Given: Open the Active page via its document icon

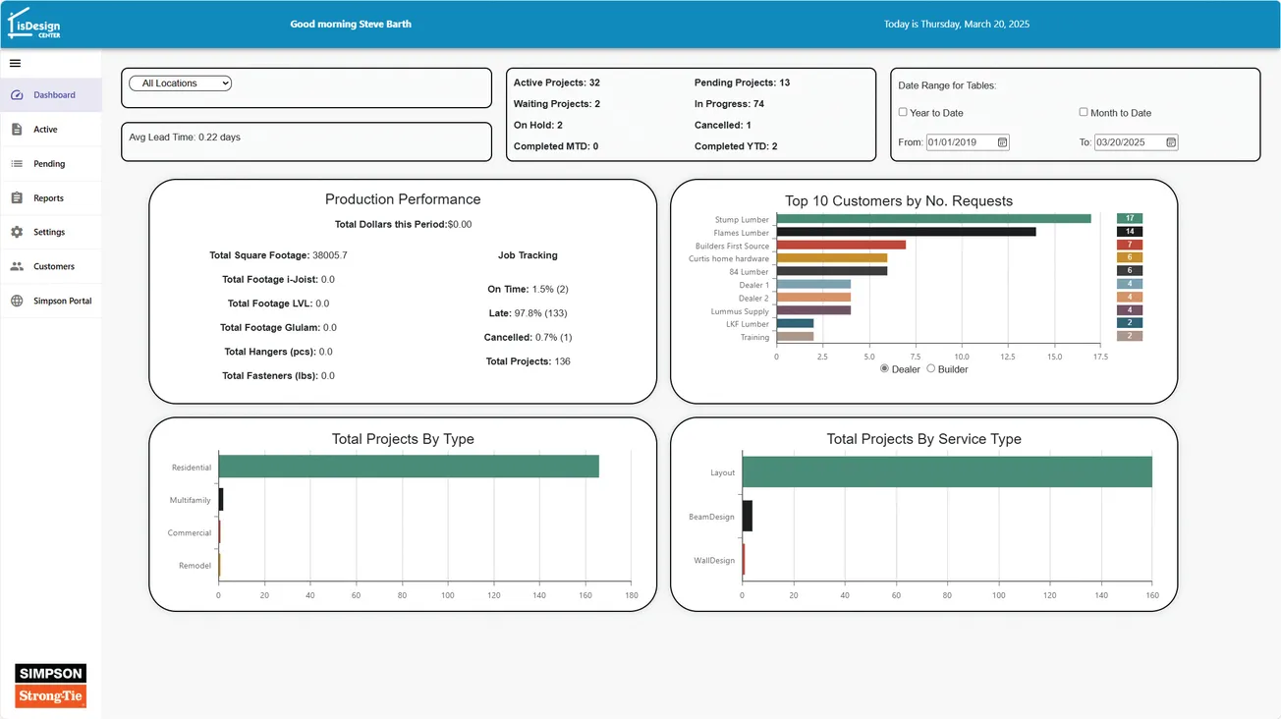Looking at the screenshot, I should [17, 129].
